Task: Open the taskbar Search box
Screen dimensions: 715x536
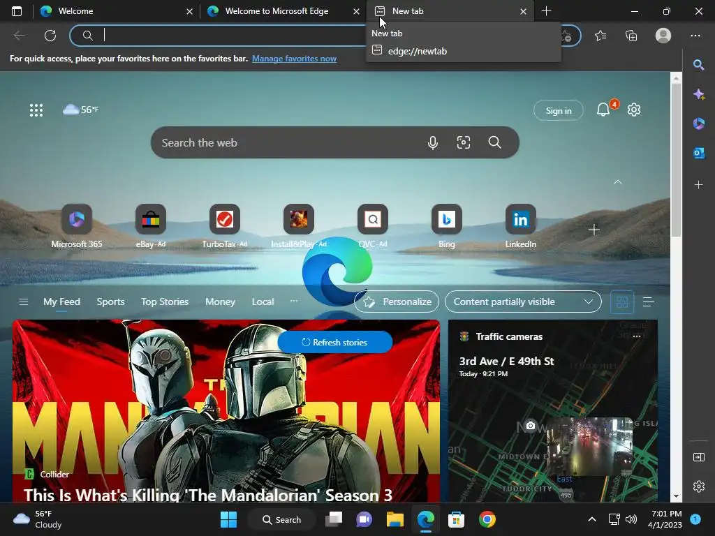Action: 282,519
